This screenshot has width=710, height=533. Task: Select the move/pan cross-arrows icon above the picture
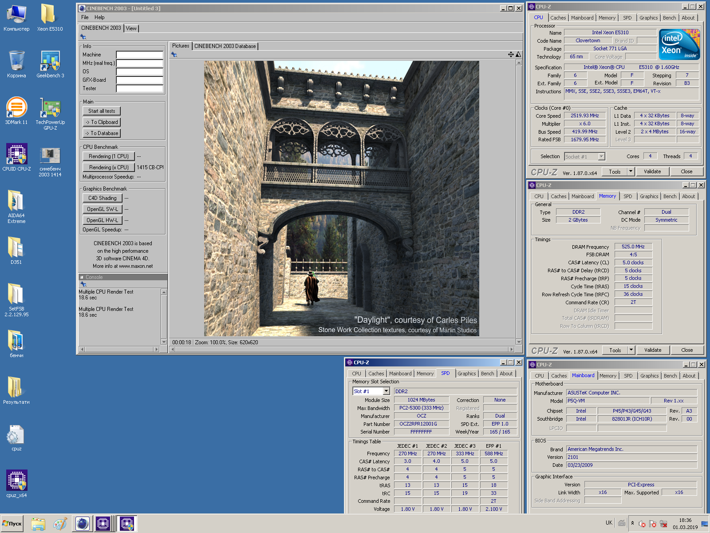point(511,54)
